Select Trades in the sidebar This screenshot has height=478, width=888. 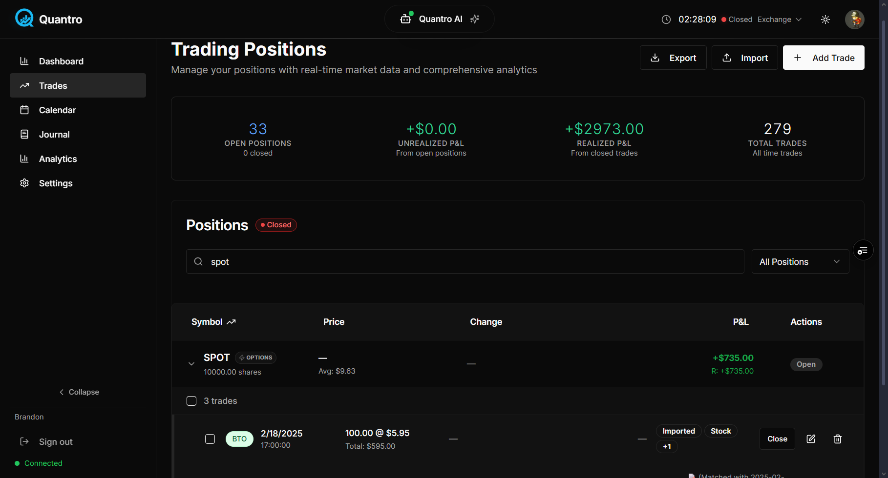[x=78, y=85]
